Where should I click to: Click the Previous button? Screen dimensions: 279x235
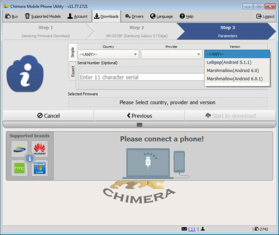coord(139,116)
